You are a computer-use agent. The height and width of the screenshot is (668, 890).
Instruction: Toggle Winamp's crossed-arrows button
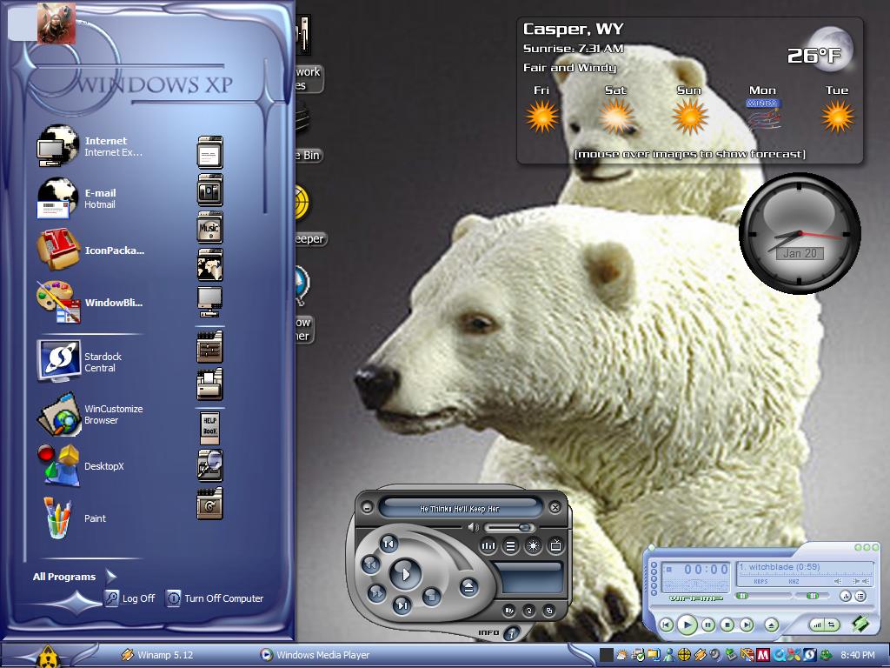tap(832, 625)
